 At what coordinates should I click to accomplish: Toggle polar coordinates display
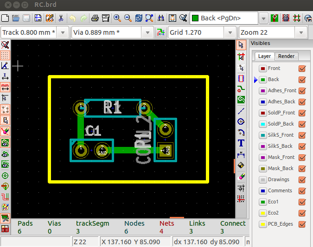(x=5, y=66)
